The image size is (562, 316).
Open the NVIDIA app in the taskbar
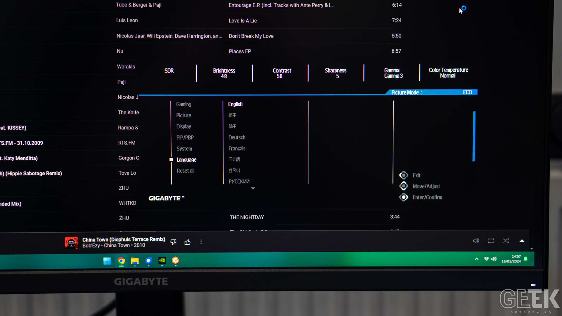tap(162, 260)
